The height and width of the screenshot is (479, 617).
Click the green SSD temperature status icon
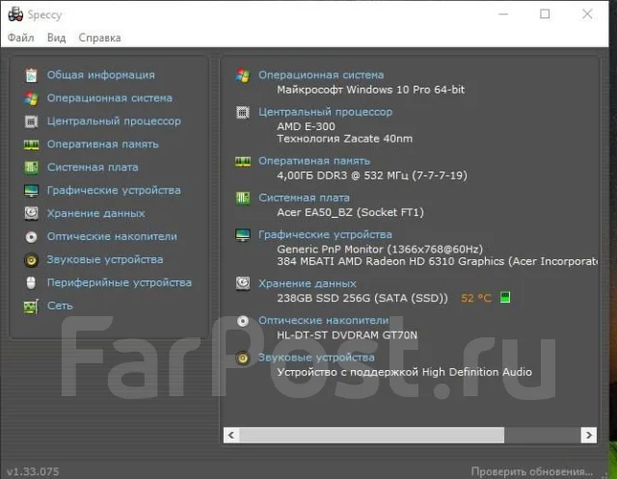point(505,297)
